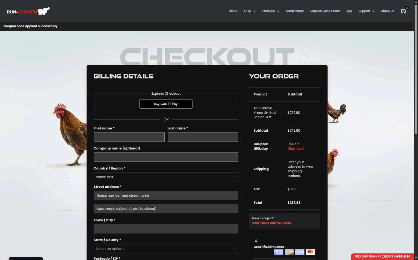Go to Home page
Screen dimensions: 418x260
pos(233,11)
